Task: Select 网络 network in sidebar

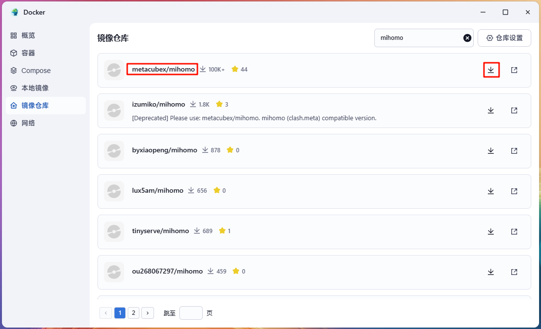Action: click(x=28, y=123)
